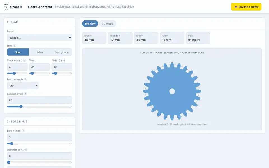Click the Module input field
The height and width of the screenshot is (168, 269).
click(17, 67)
